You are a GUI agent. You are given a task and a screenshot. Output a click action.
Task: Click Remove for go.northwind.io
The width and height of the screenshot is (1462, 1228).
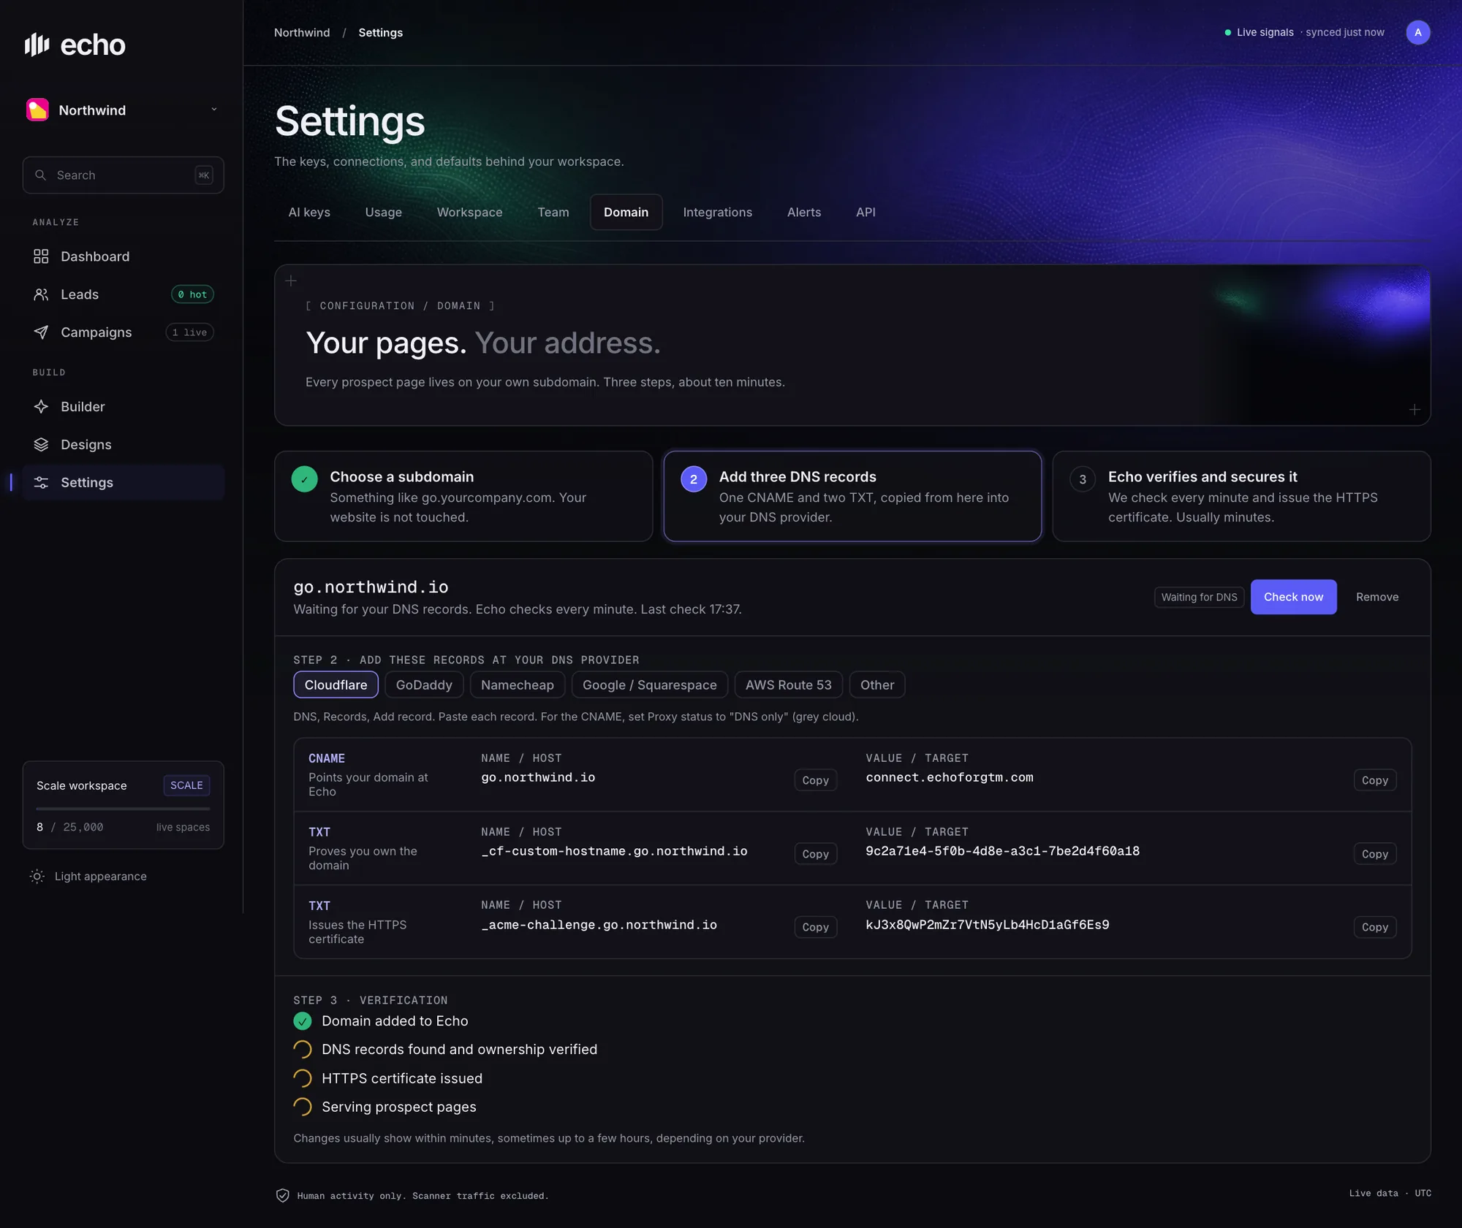click(1377, 597)
